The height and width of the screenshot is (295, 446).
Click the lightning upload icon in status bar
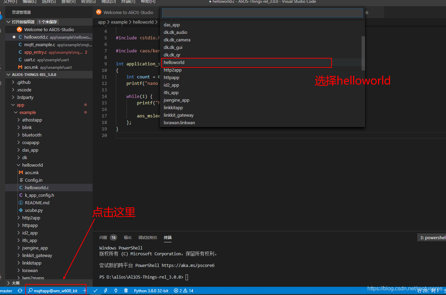[x=106, y=291]
